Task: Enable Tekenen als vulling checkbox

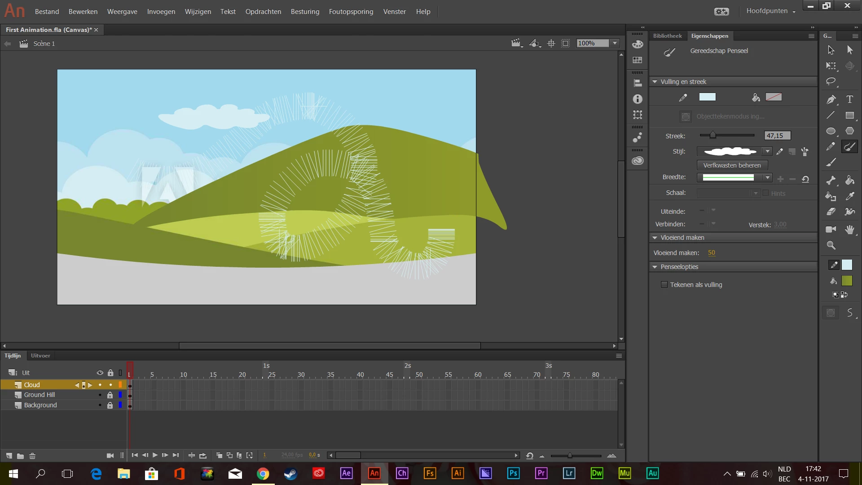Action: (x=664, y=285)
